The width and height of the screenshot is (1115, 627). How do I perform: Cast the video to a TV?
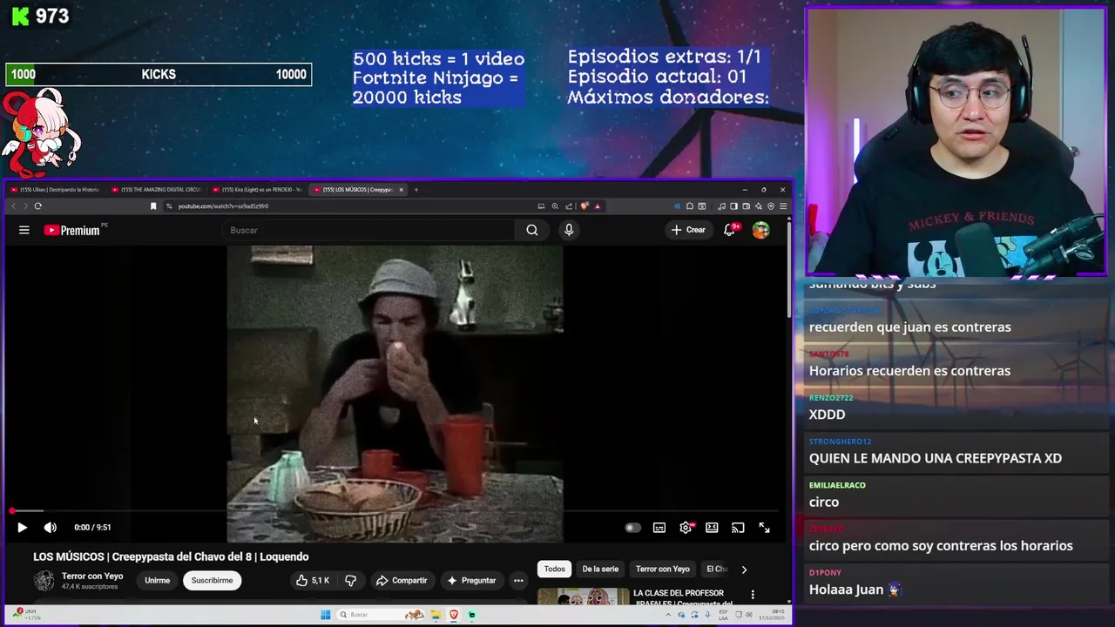click(738, 528)
